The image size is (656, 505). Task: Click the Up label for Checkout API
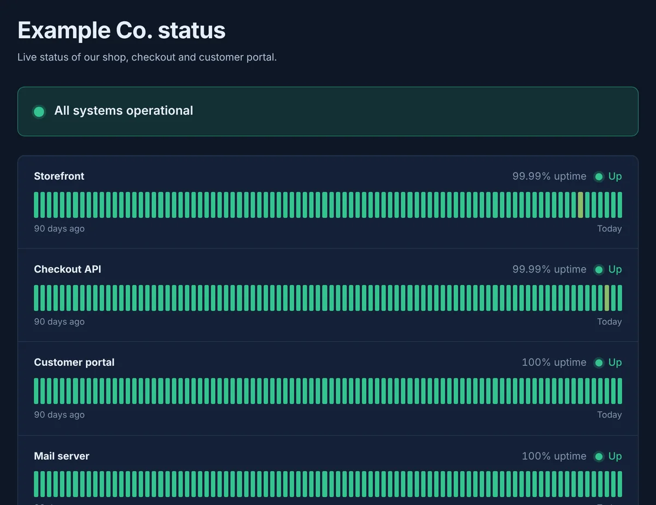click(615, 270)
